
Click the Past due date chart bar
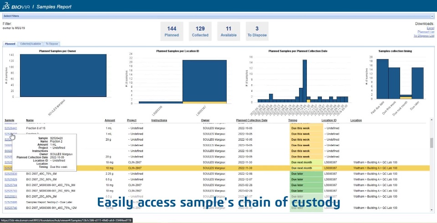click(382, 79)
